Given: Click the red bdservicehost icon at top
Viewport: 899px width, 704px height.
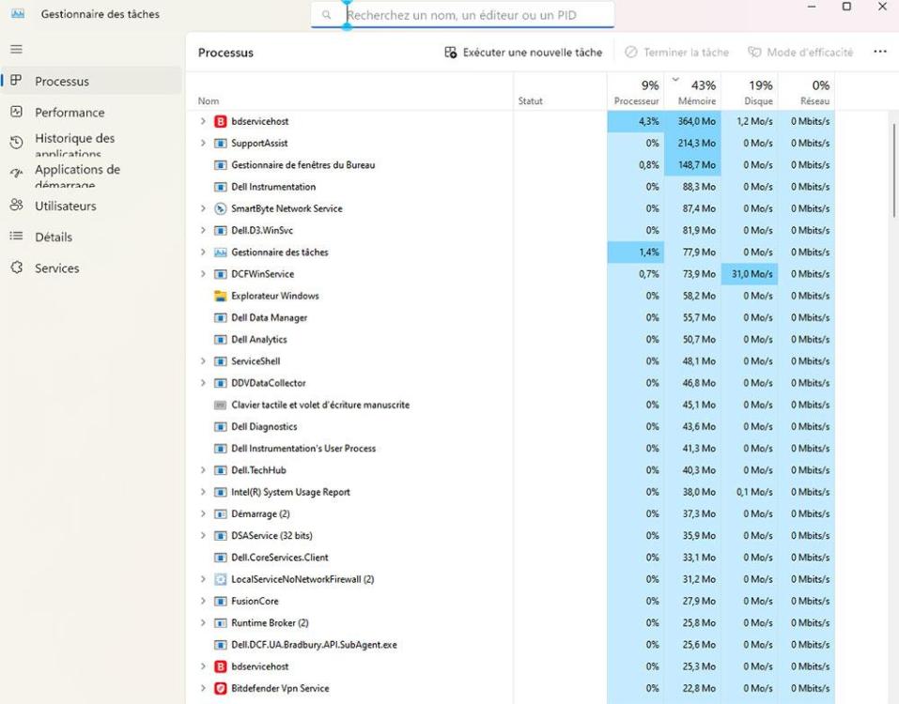Looking at the screenshot, I should [x=221, y=121].
